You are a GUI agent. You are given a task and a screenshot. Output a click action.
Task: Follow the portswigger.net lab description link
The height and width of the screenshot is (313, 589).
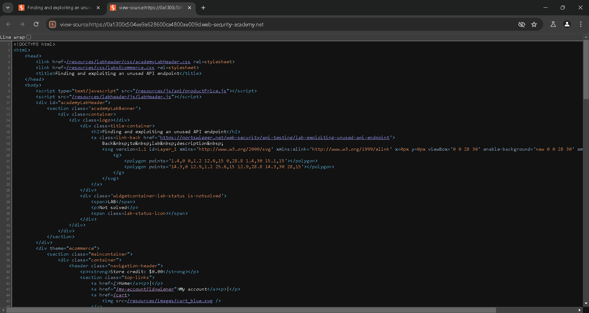274,137
